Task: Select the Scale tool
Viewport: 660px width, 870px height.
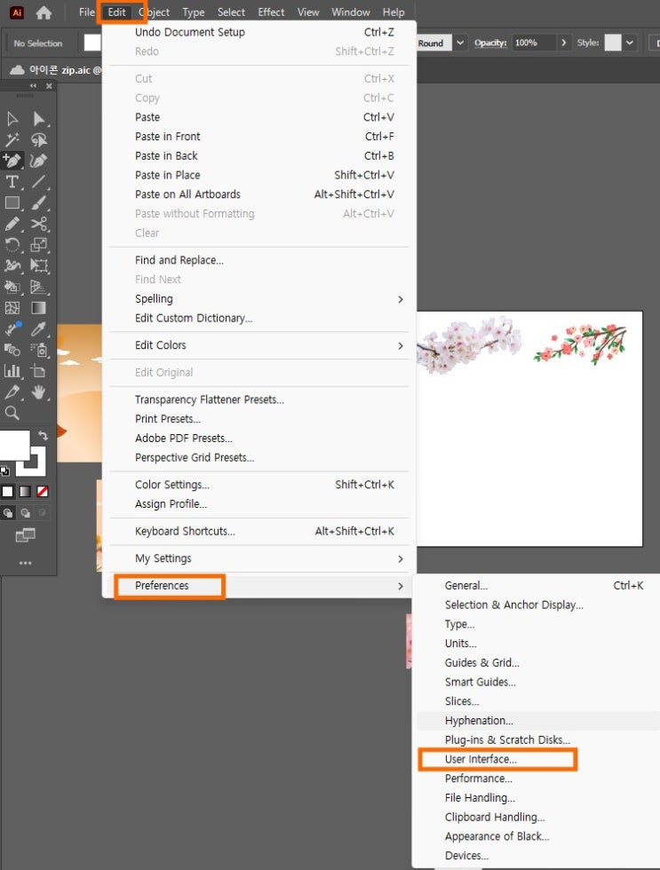Action: [x=39, y=245]
